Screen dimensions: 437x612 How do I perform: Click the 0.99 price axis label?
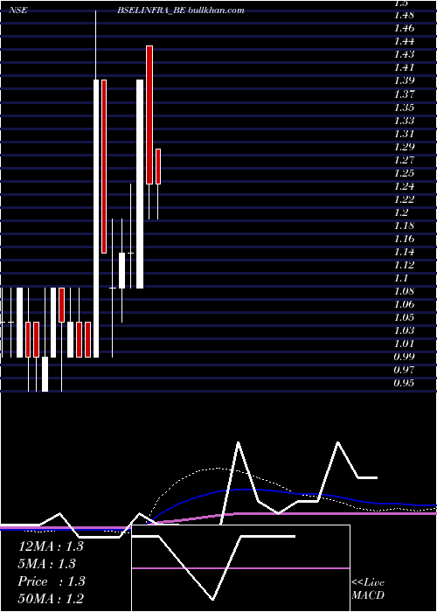pyautogui.click(x=404, y=358)
